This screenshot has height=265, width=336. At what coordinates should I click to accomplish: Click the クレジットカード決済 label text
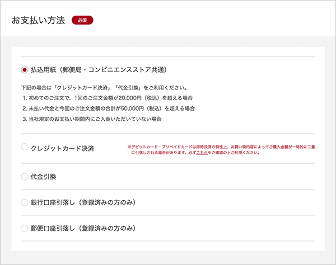[x=62, y=148]
